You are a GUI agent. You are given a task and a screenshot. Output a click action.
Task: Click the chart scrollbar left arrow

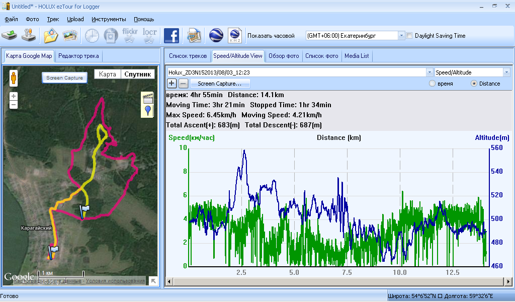tap(169, 281)
